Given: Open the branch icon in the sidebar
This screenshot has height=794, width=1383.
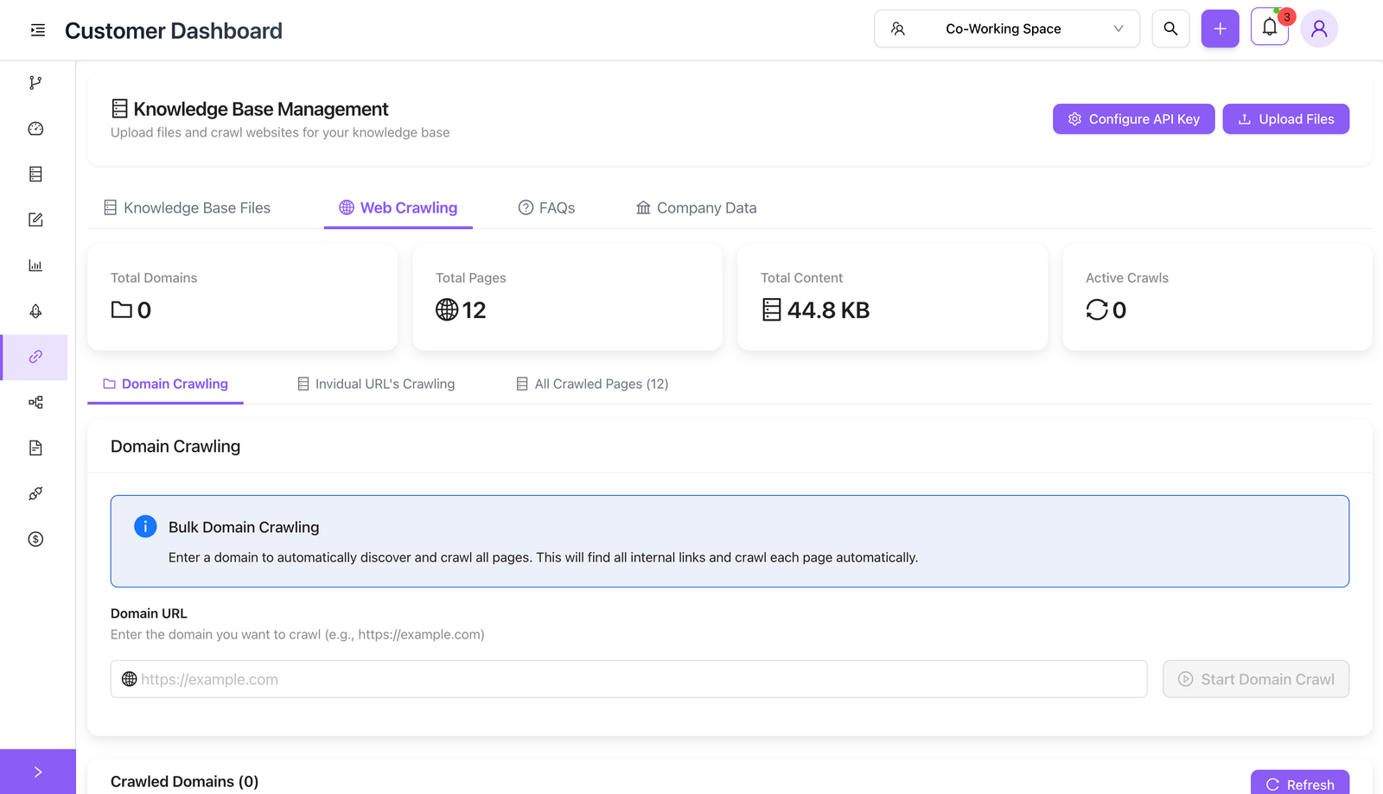Looking at the screenshot, I should click(x=35, y=83).
